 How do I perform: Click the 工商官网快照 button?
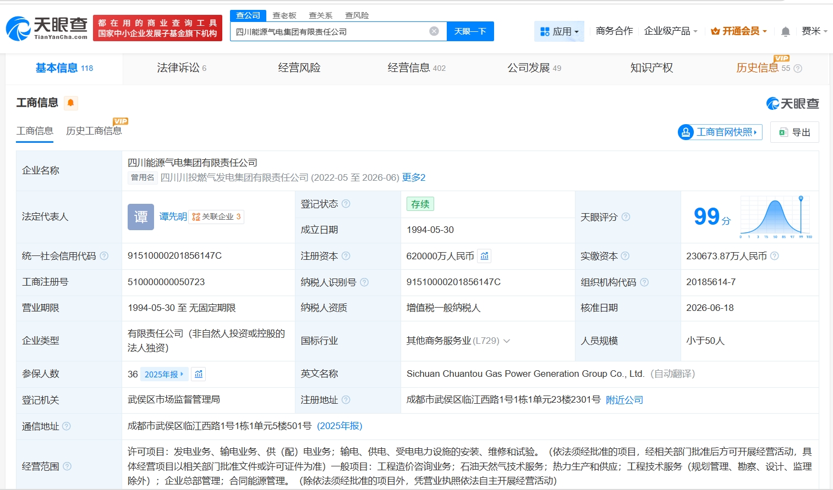click(x=720, y=132)
